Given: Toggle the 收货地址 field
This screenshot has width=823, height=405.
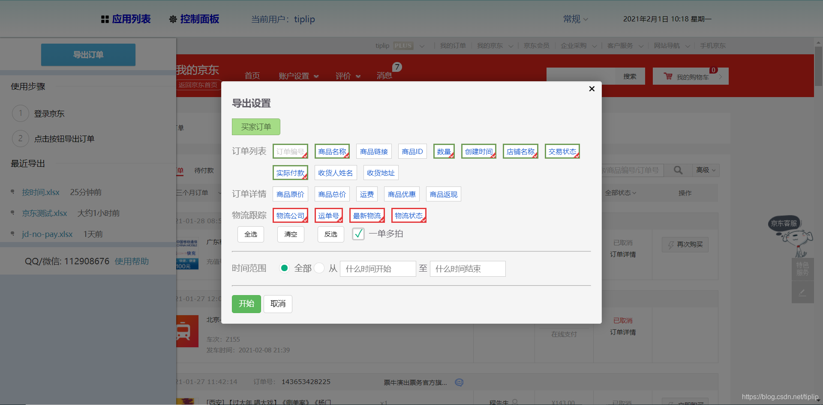Looking at the screenshot, I should pyautogui.click(x=381, y=173).
